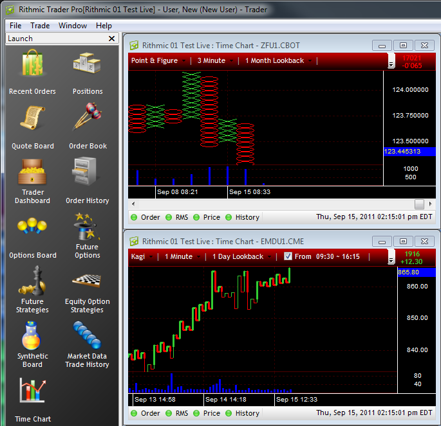
Task: Open the Positions podium icon
Action: 87,64
